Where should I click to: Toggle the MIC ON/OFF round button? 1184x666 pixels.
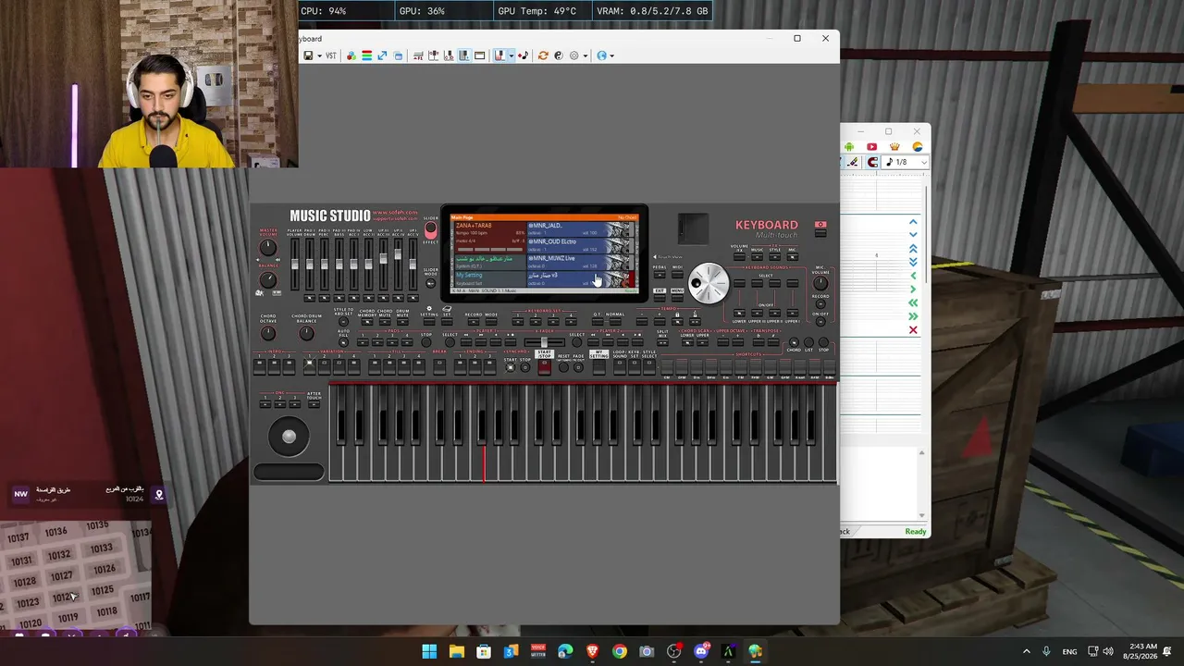(820, 322)
